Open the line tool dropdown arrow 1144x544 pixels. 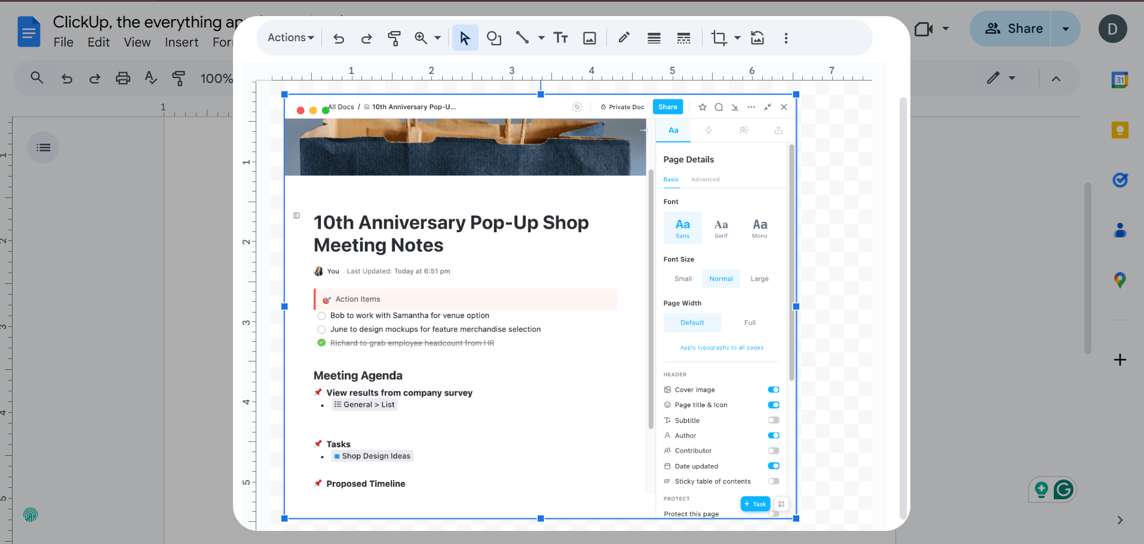541,38
